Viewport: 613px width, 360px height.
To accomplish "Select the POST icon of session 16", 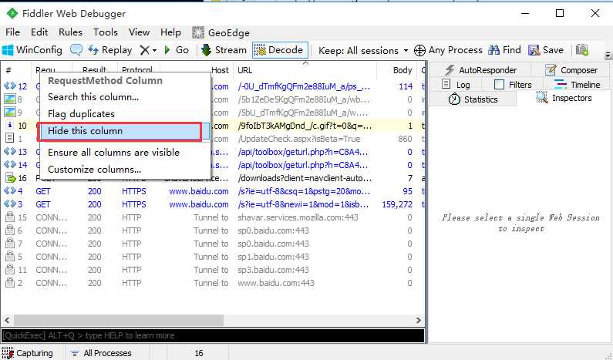I will (10, 178).
